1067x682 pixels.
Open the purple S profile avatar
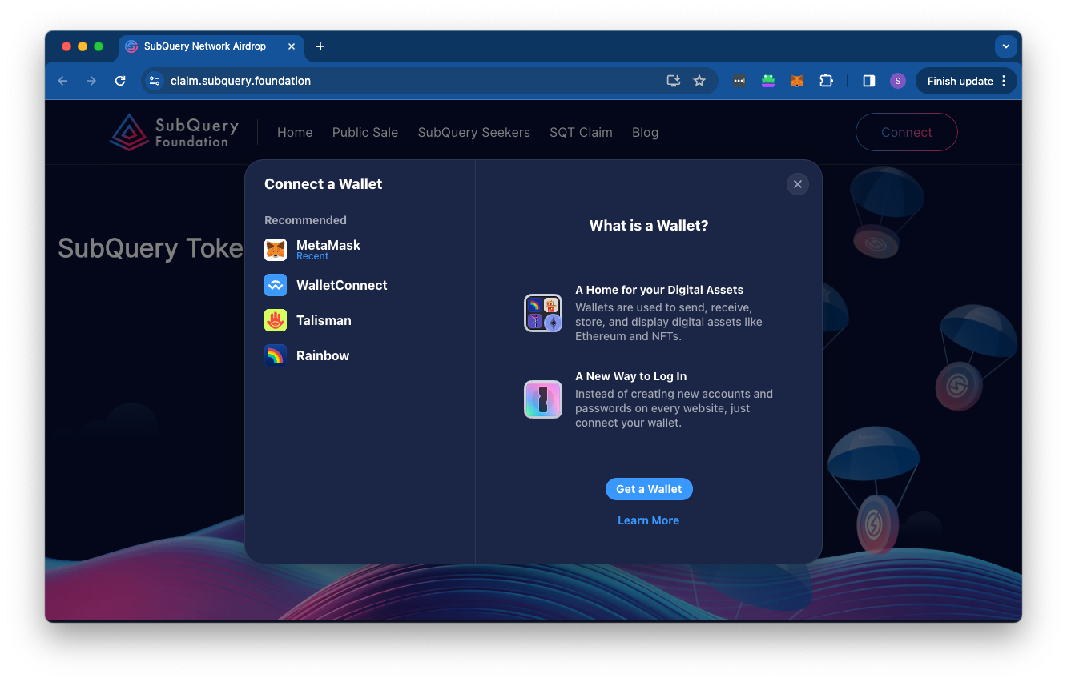tap(898, 81)
